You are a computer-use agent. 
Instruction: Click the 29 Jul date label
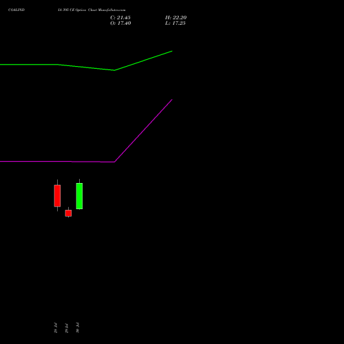click(67, 327)
